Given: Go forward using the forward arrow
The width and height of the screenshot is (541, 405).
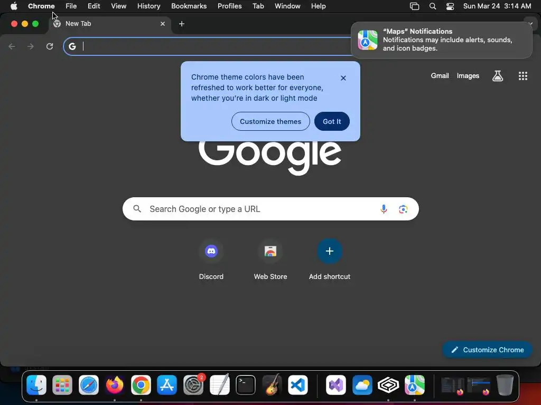Looking at the screenshot, I should tap(31, 46).
